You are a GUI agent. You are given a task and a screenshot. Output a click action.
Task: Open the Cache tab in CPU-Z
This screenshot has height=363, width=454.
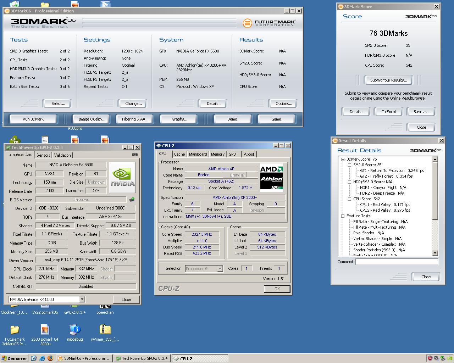click(179, 154)
